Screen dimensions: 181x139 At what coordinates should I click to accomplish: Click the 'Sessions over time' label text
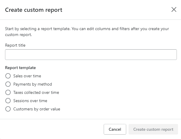(x=30, y=101)
